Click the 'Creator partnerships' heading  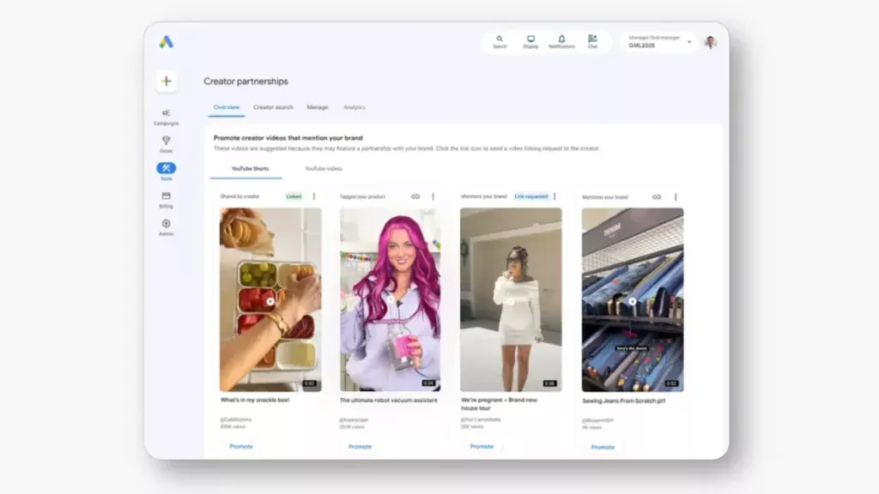click(246, 81)
